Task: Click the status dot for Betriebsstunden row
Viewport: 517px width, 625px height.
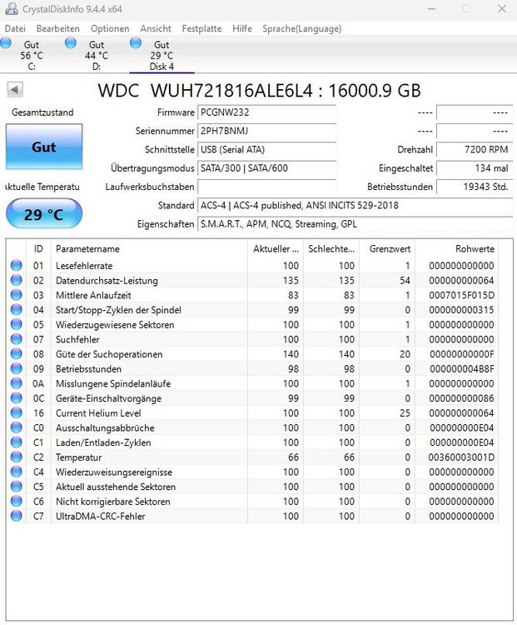Action: 17,368
